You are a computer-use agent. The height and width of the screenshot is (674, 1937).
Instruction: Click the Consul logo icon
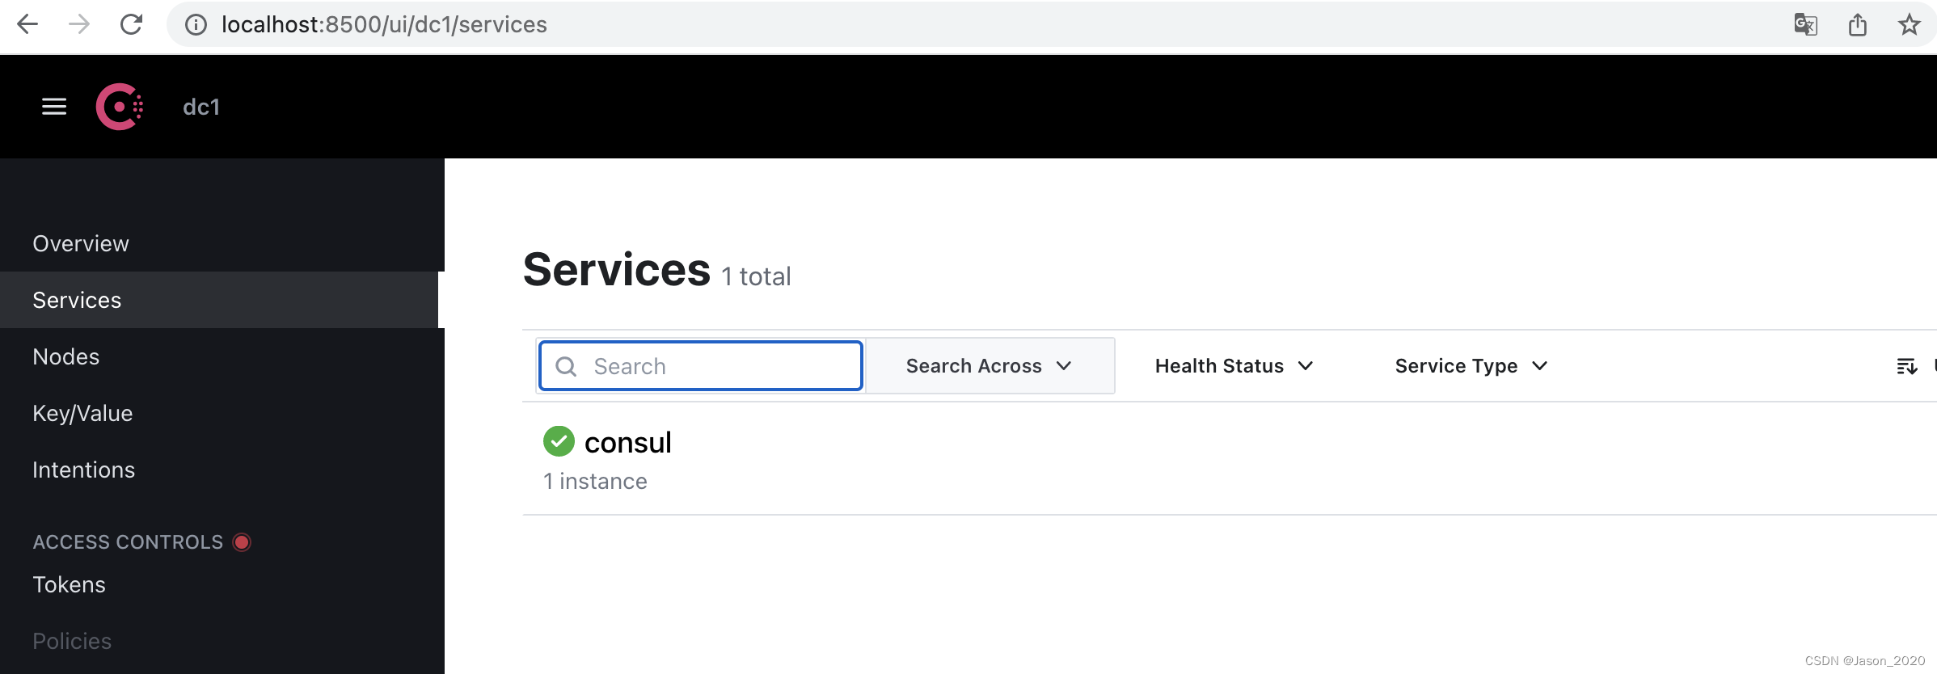click(x=120, y=107)
